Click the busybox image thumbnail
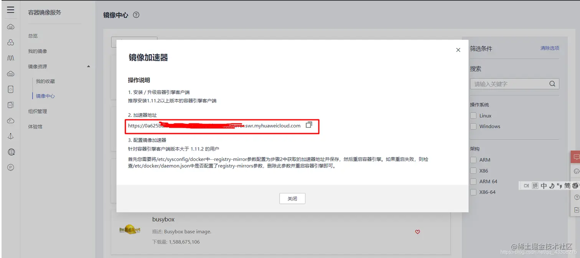This screenshot has height=258, width=580. click(130, 230)
